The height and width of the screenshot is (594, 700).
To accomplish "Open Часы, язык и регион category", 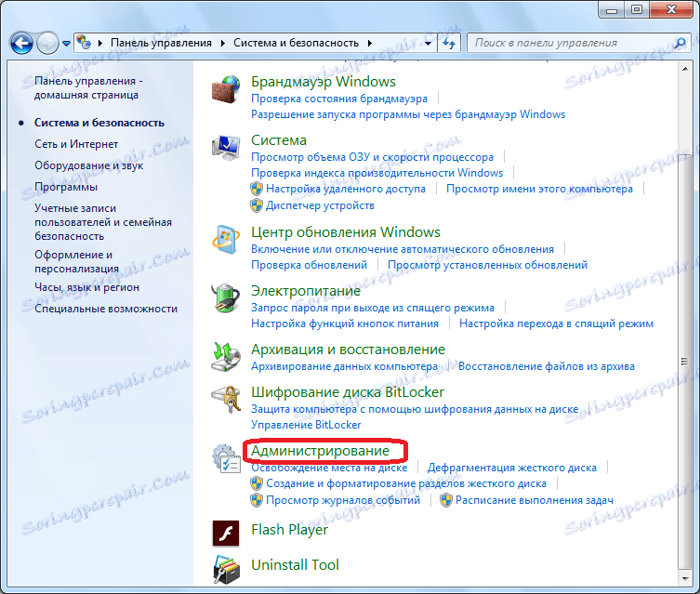I will pyautogui.click(x=87, y=287).
